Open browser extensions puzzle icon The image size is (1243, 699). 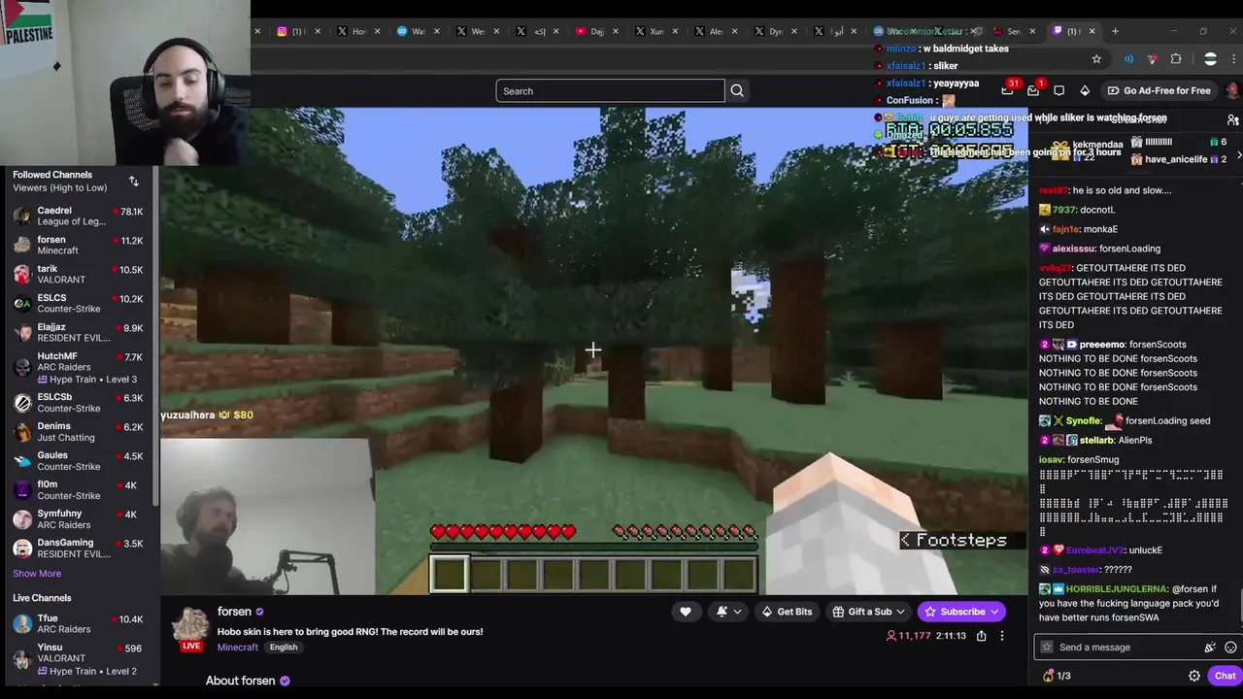coord(1176,59)
